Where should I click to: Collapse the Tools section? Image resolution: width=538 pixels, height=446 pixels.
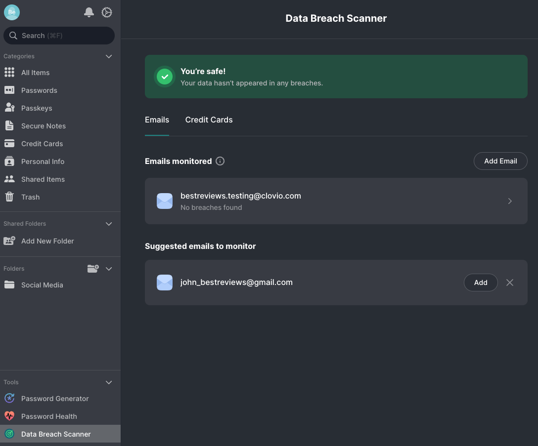pyautogui.click(x=109, y=382)
